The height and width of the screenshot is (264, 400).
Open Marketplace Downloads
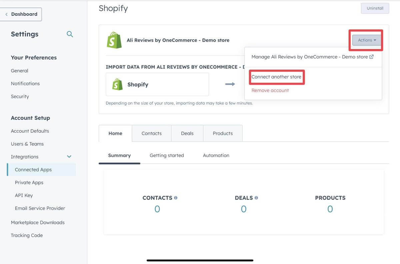click(x=38, y=222)
